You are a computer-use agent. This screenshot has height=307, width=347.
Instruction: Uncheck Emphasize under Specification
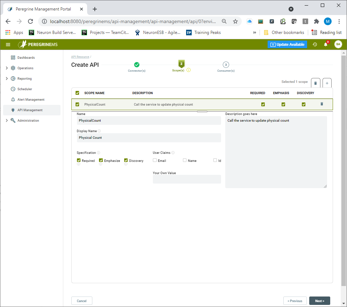[x=101, y=160]
